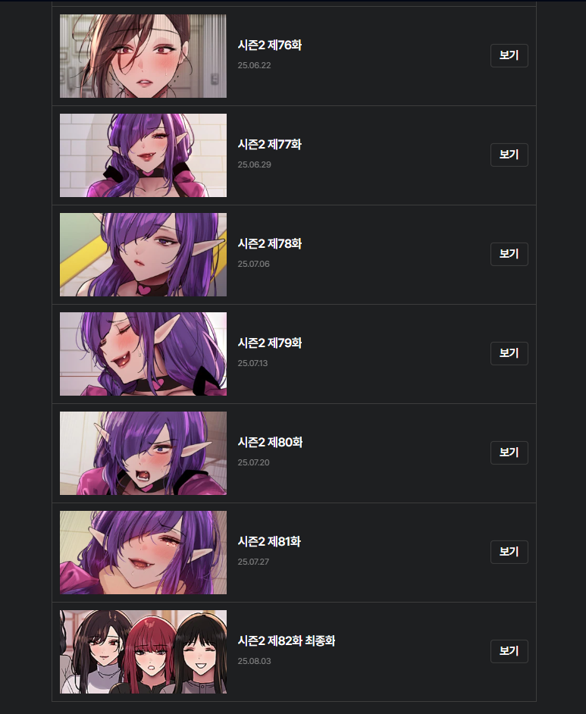Click the 보기 button for 시즌2 제82화 최종화
Image resolution: width=586 pixels, height=714 pixels.
pos(509,651)
